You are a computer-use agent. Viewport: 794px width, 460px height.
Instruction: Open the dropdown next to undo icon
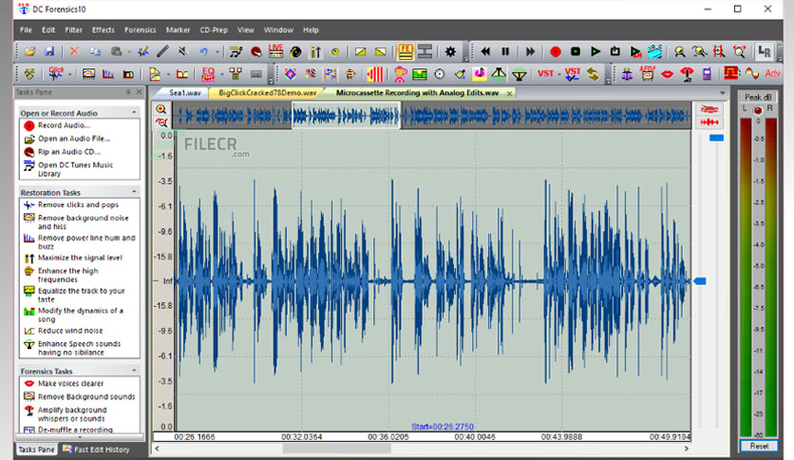tap(217, 51)
